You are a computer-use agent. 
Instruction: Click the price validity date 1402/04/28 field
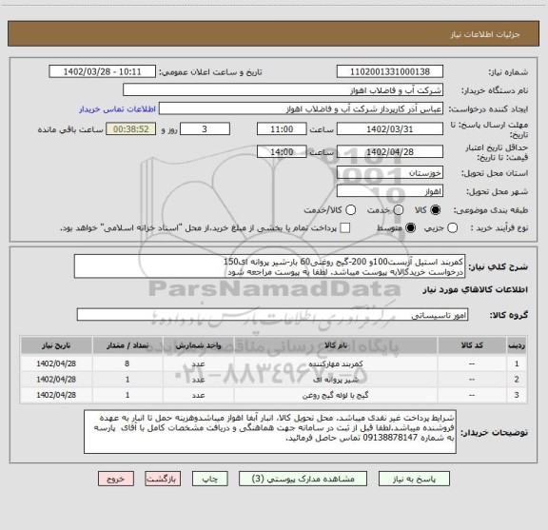[x=390, y=151]
